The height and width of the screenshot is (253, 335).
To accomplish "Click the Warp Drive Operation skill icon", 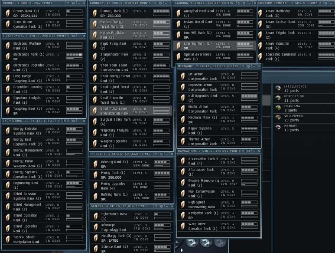I will tap(182, 227).
